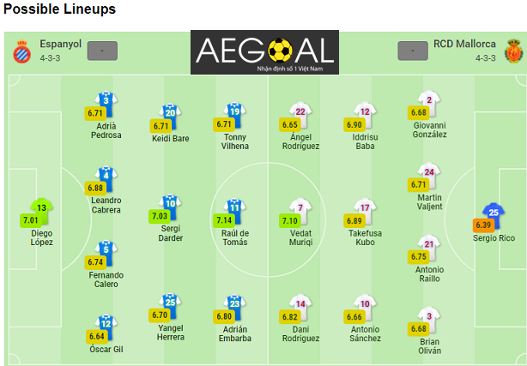Select Sergio Rico's blue number 25 jersey
This screenshot has width=527, height=366.
coord(494,215)
